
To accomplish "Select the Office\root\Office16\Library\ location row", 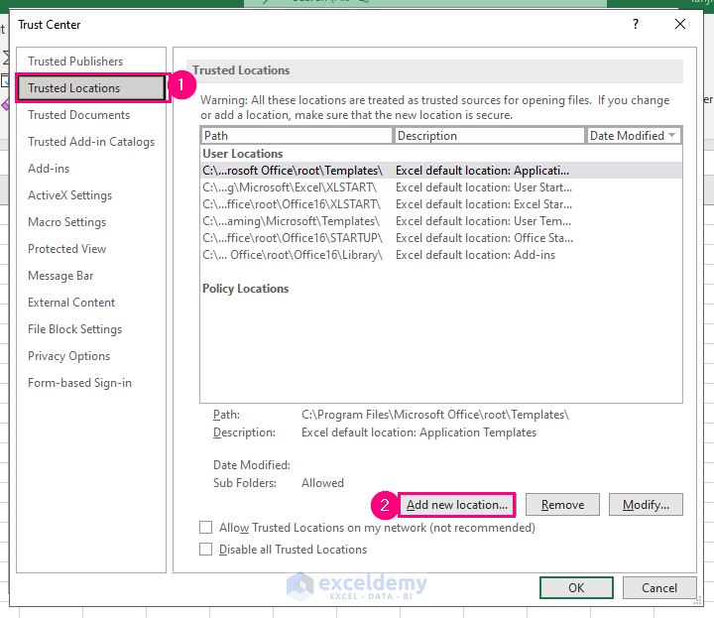I will pyautogui.click(x=440, y=255).
